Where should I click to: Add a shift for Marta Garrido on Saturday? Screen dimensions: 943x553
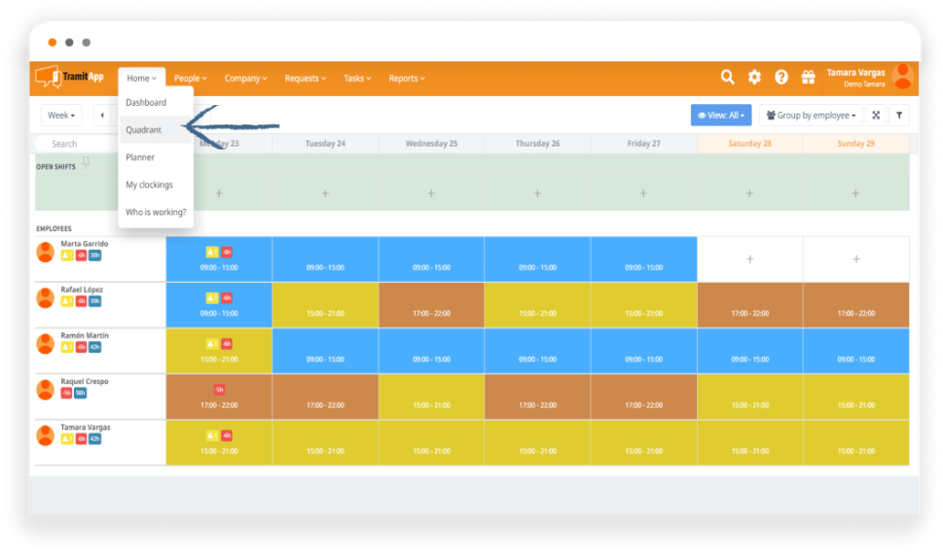(x=749, y=259)
